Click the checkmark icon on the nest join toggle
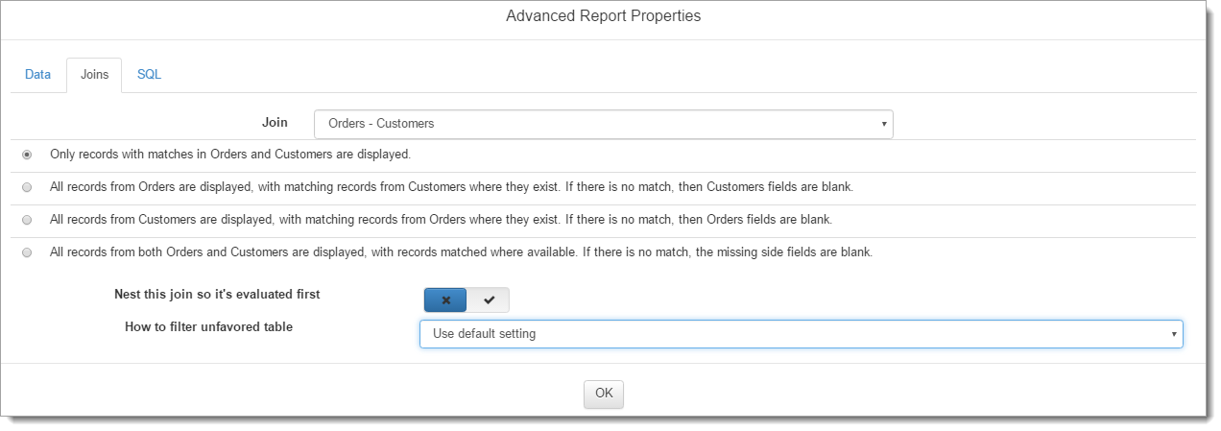Screen dimensions: 1221x431 [x=489, y=300]
